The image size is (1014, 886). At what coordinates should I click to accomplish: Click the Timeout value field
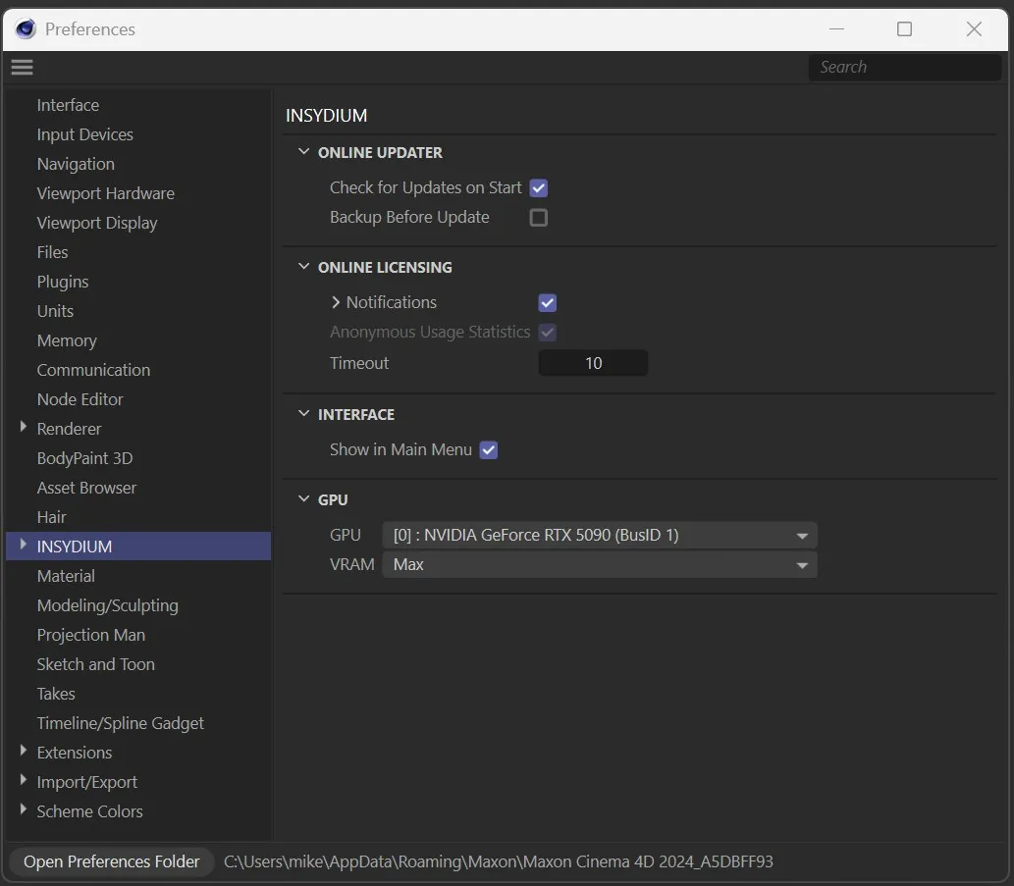point(593,363)
